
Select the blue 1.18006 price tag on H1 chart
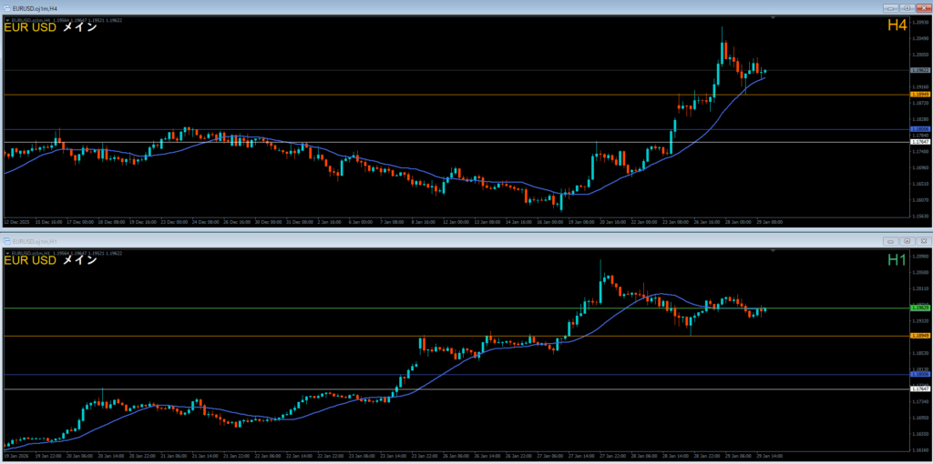tap(920, 374)
